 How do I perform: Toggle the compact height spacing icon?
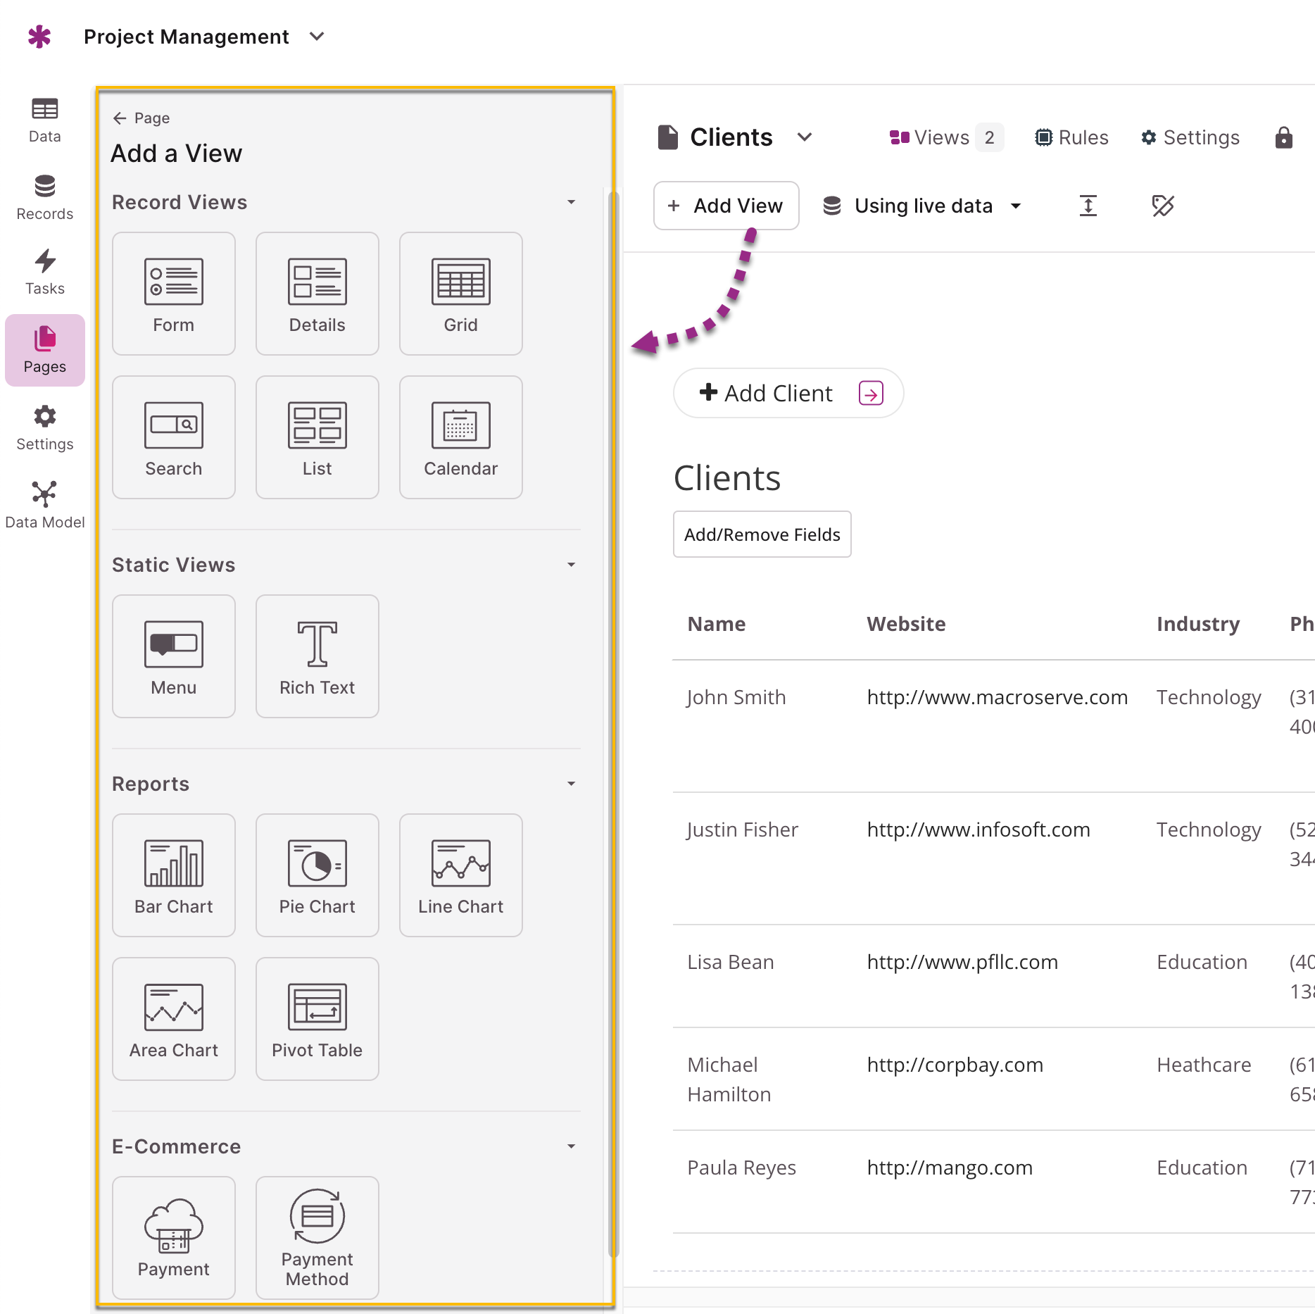[1088, 206]
